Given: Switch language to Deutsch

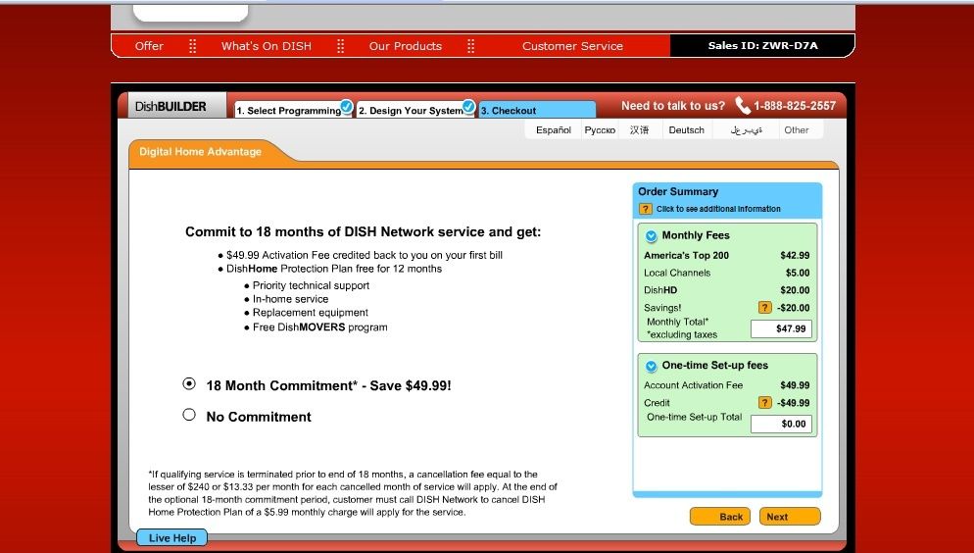Looking at the screenshot, I should point(686,129).
